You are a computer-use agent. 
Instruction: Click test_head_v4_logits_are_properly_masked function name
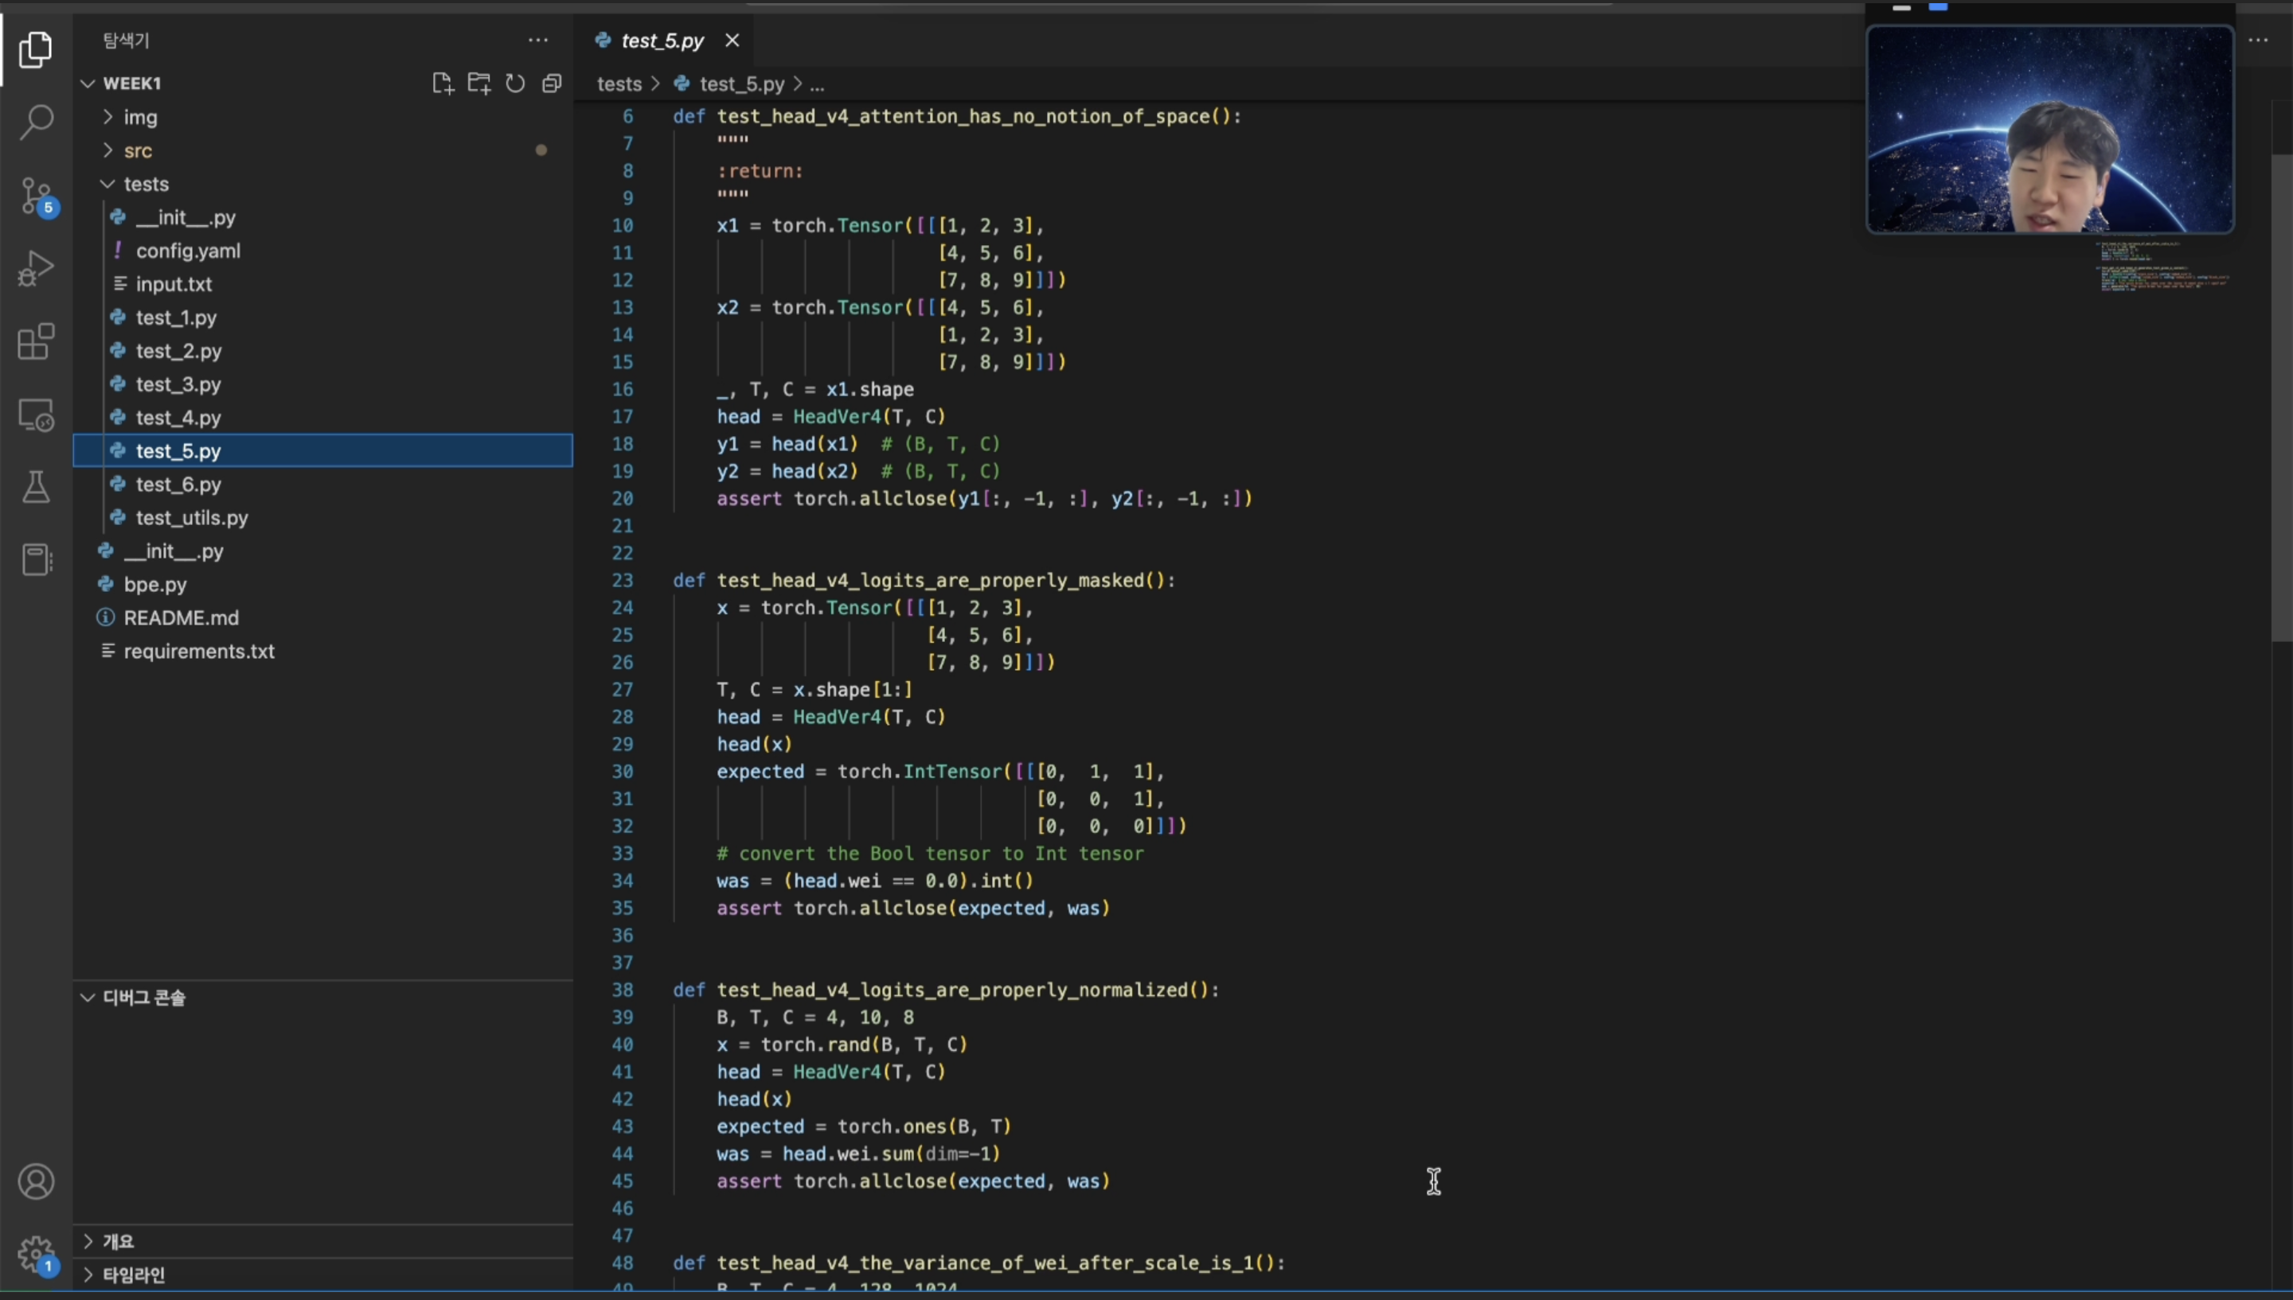(x=930, y=580)
